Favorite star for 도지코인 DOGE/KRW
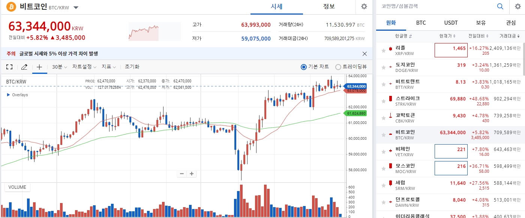525x218 pixels. 383,67
